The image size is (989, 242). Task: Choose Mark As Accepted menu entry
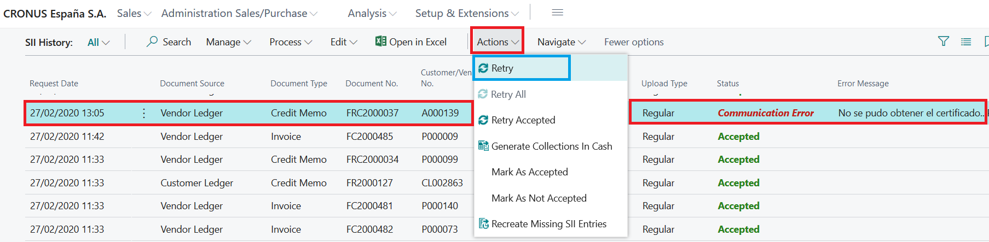pos(529,172)
